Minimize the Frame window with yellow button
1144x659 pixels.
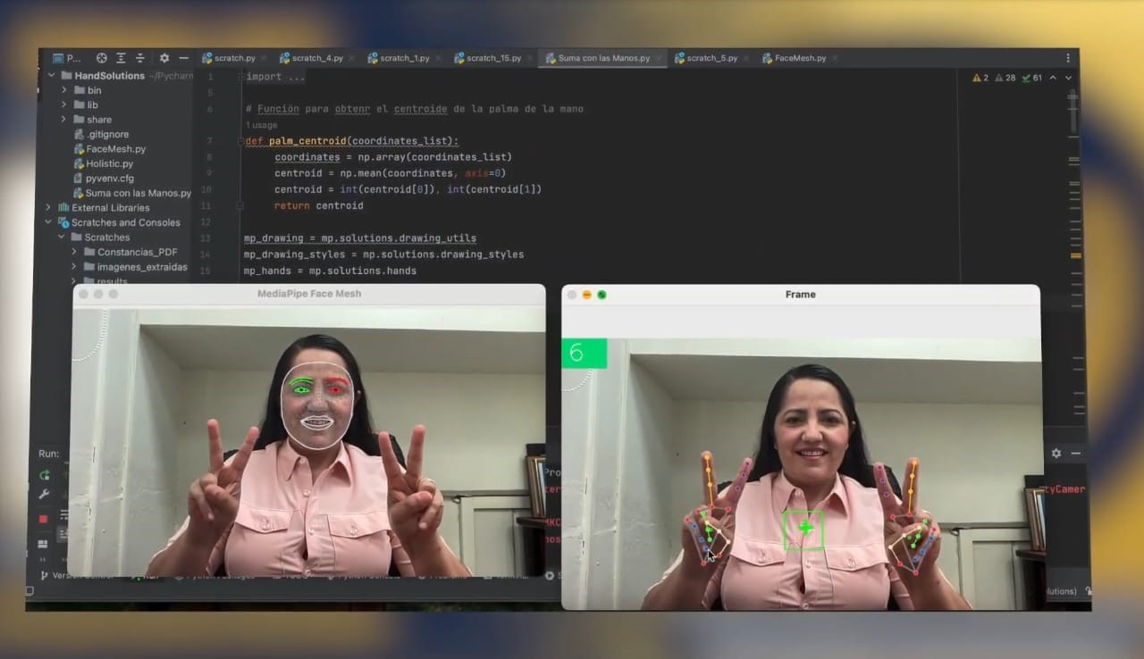(x=586, y=295)
